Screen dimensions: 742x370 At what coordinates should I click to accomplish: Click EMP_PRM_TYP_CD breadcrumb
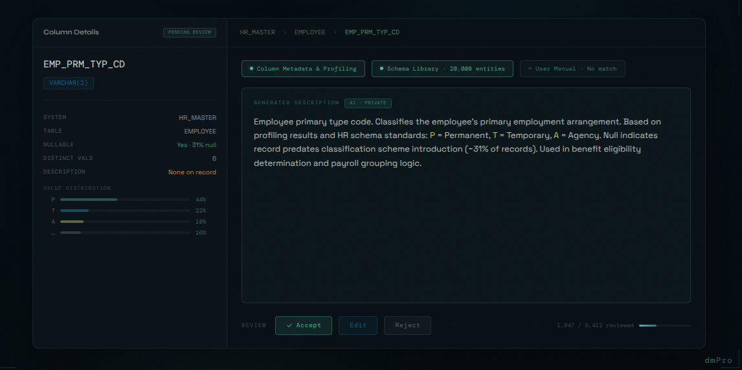point(372,32)
